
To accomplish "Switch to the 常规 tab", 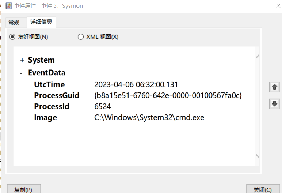I will tap(14, 23).
